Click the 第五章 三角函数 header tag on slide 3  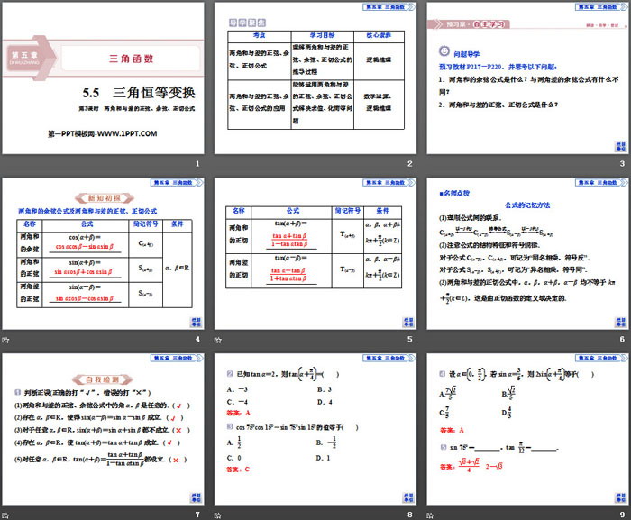click(601, 7)
